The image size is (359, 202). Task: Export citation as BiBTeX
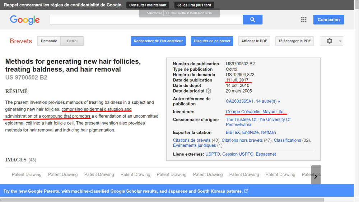pos(233,132)
